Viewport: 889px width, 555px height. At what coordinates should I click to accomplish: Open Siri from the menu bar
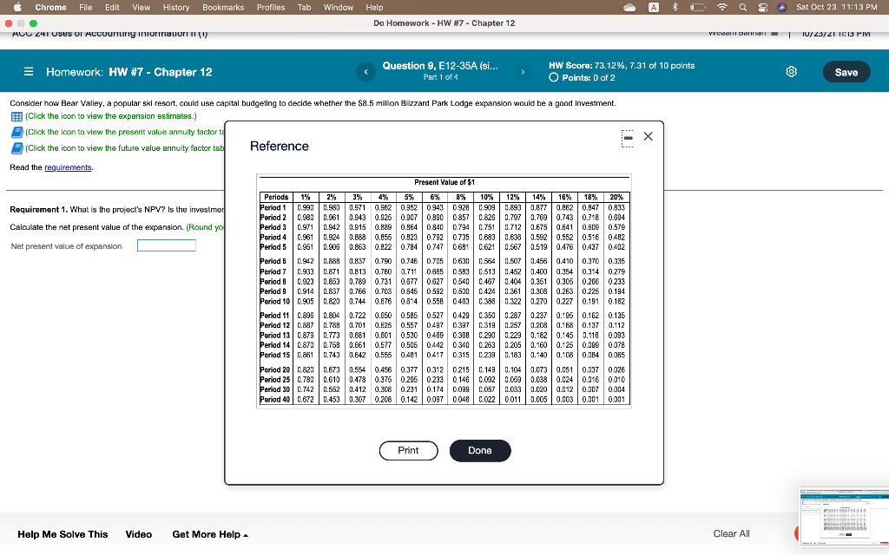click(784, 7)
